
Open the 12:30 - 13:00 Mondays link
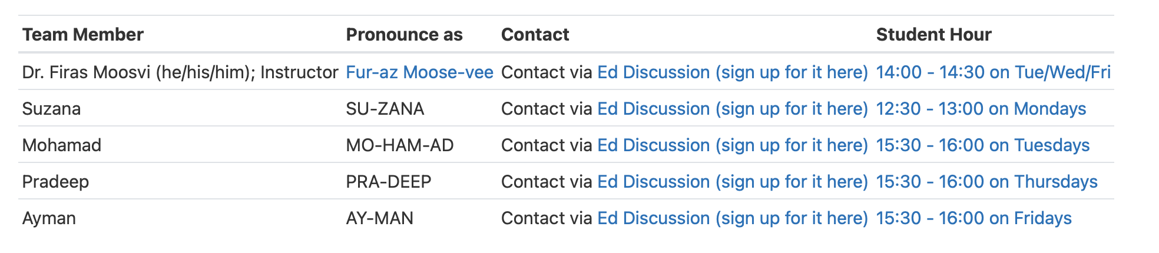tap(981, 109)
